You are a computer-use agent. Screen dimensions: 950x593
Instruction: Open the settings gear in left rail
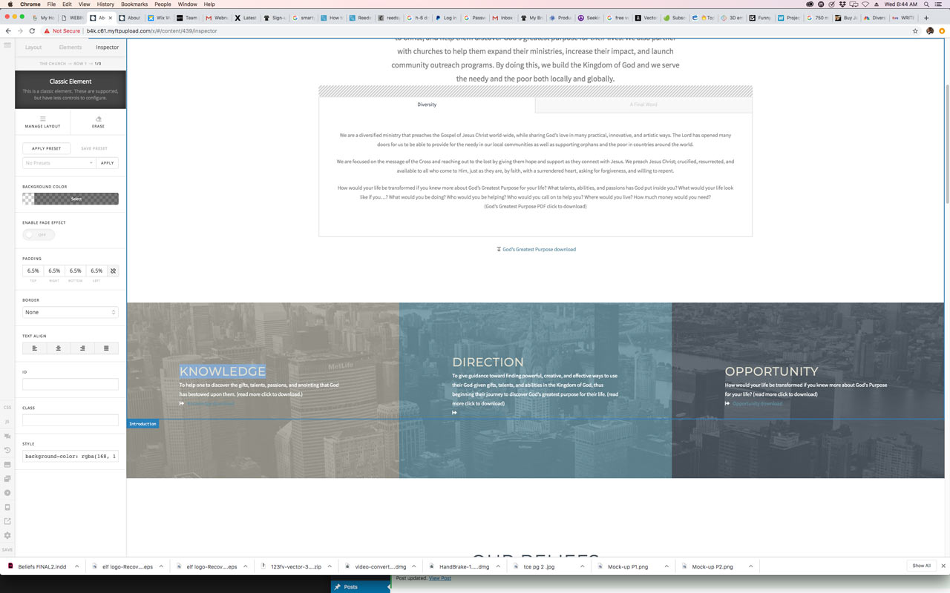pos(7,535)
